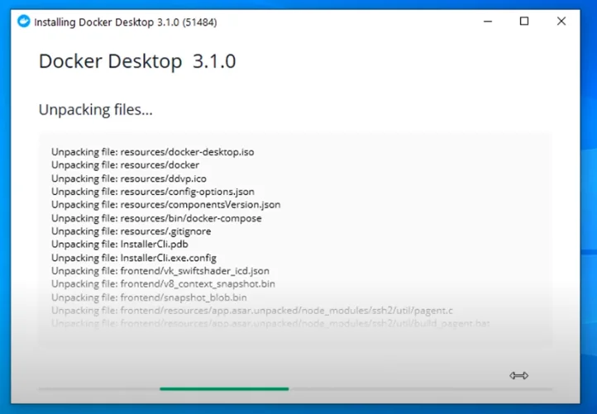Select the resources/ddvp.ico log line
The width and height of the screenshot is (597, 414).
click(x=129, y=178)
